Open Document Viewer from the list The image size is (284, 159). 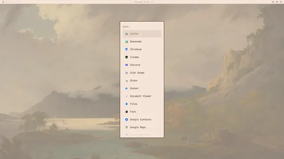142,96
